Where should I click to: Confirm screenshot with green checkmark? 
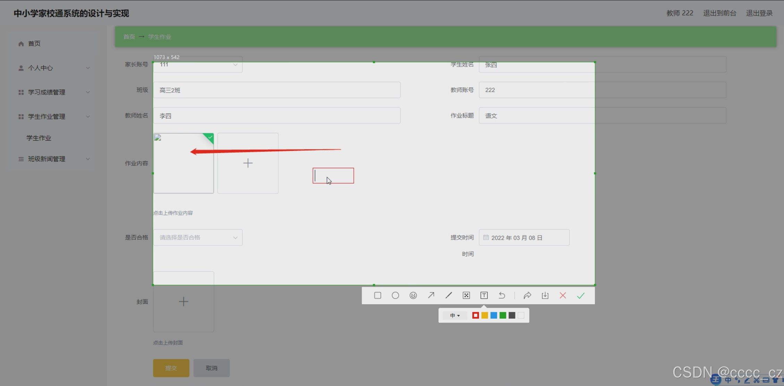pos(581,295)
